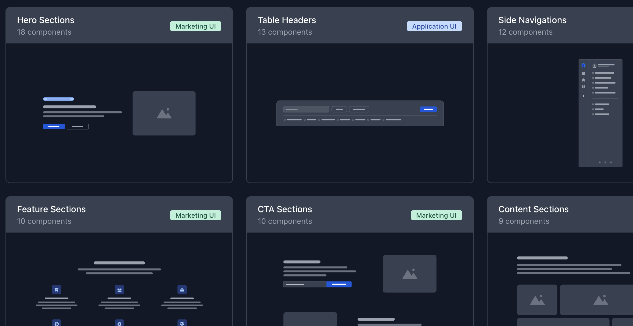The height and width of the screenshot is (326, 633).
Task: Click the Application UI badge on Table Headers
Action: [434, 26]
